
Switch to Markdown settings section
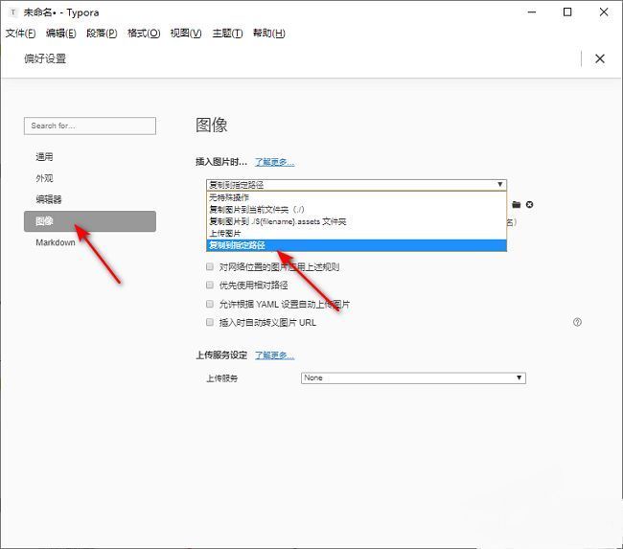(x=56, y=242)
